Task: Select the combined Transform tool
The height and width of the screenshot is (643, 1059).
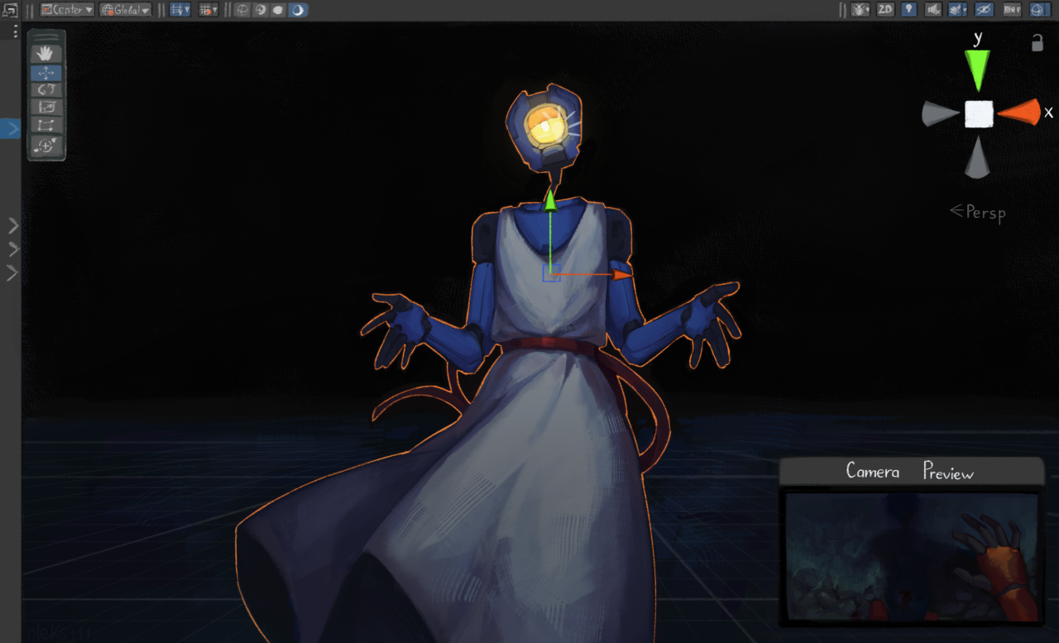Action: [46, 146]
